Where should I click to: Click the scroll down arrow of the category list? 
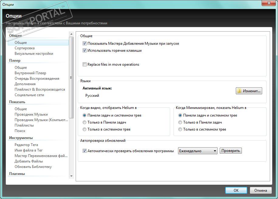(x=71, y=176)
